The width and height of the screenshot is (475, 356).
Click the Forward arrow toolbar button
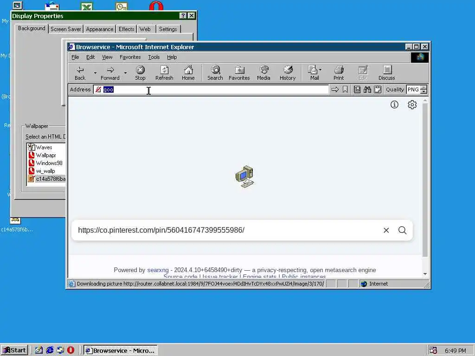[110, 73]
